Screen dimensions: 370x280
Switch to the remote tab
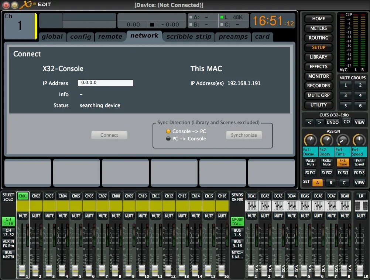click(110, 37)
